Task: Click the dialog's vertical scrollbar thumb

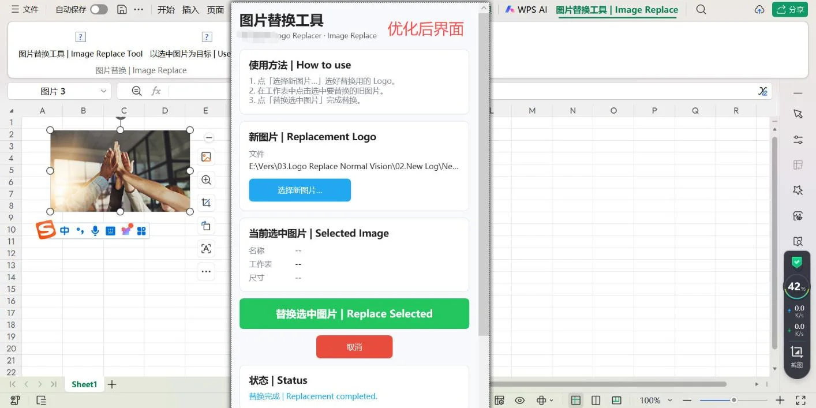Action: pyautogui.click(x=484, y=173)
